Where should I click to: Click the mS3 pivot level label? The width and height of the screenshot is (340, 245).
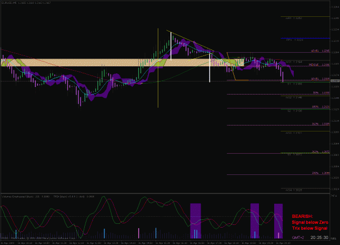294,133
